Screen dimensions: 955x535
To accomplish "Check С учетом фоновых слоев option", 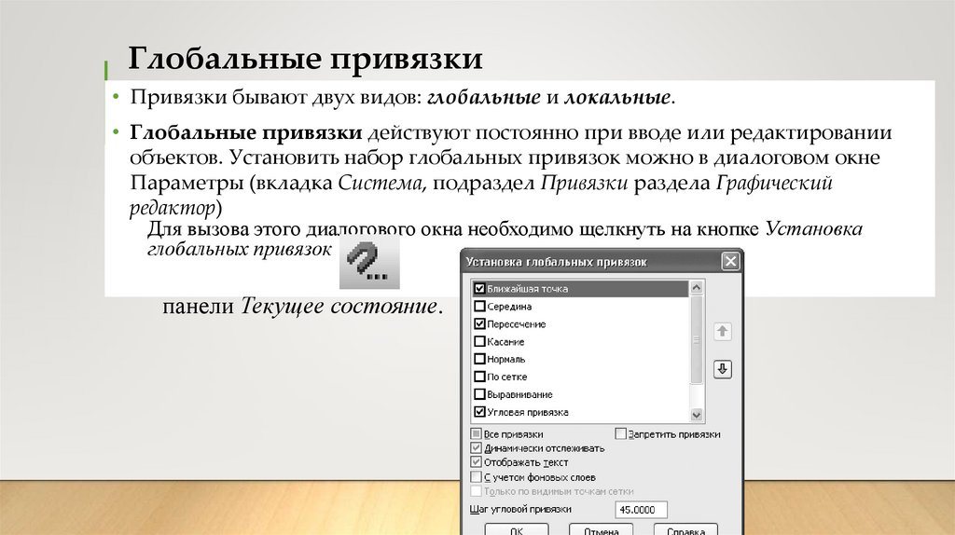I will point(477,477).
